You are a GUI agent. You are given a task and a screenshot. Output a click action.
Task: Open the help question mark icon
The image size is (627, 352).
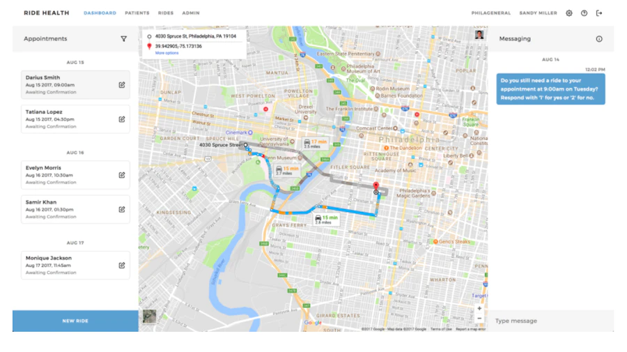coord(585,13)
